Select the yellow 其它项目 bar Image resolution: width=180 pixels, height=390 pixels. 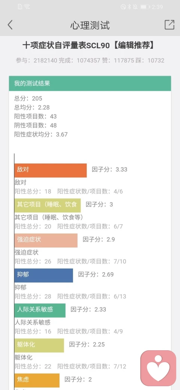(x=48, y=205)
